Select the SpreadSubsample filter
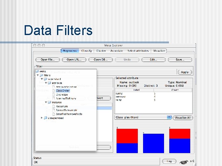222x166 pixels. point(67,110)
